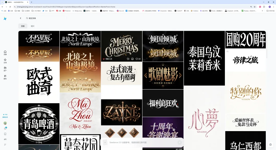Open the 音律之旅 thumbnail
The width and height of the screenshot is (276, 150).
pyautogui.click(x=246, y=60)
